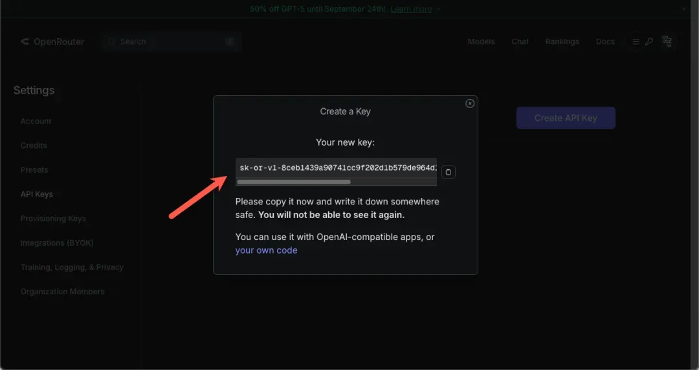The image size is (699, 370).
Task: Copy the new API key with clipboard icon
Action: (x=449, y=172)
